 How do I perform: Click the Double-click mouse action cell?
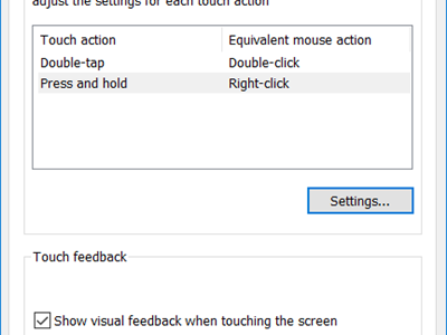point(264,63)
